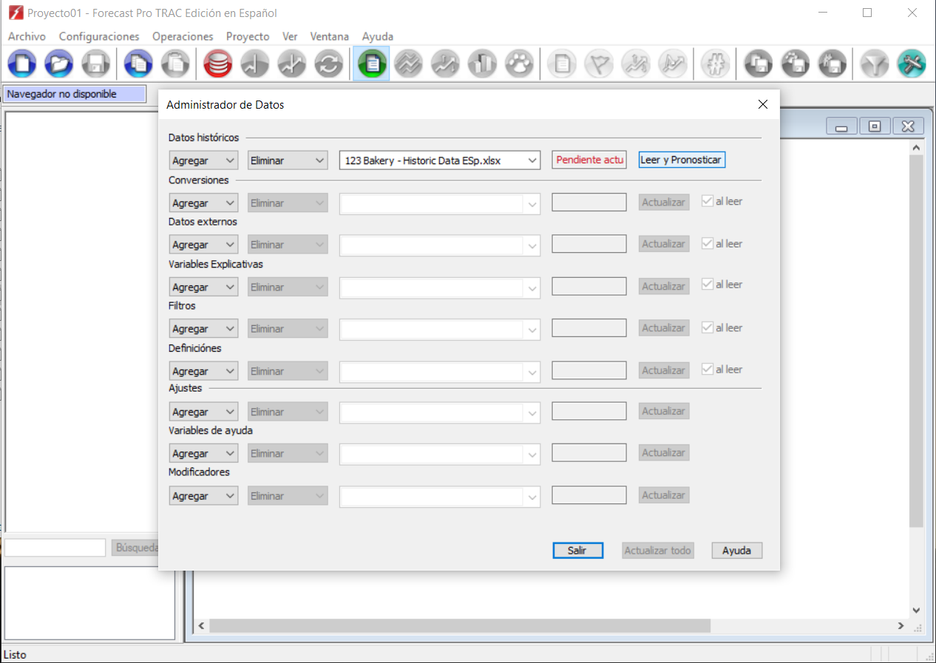Screen dimensions: 936x663
Task: Click the Forecast Pro logo in title bar
Action: [16, 13]
